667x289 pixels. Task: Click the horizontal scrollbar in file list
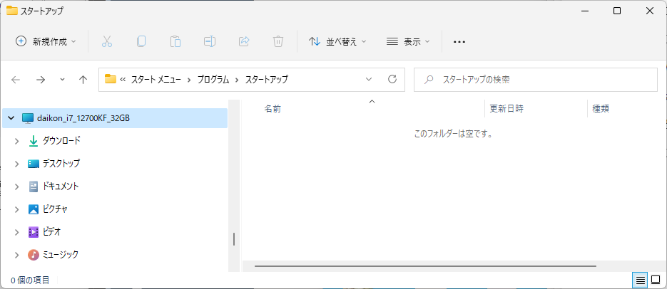click(x=425, y=266)
